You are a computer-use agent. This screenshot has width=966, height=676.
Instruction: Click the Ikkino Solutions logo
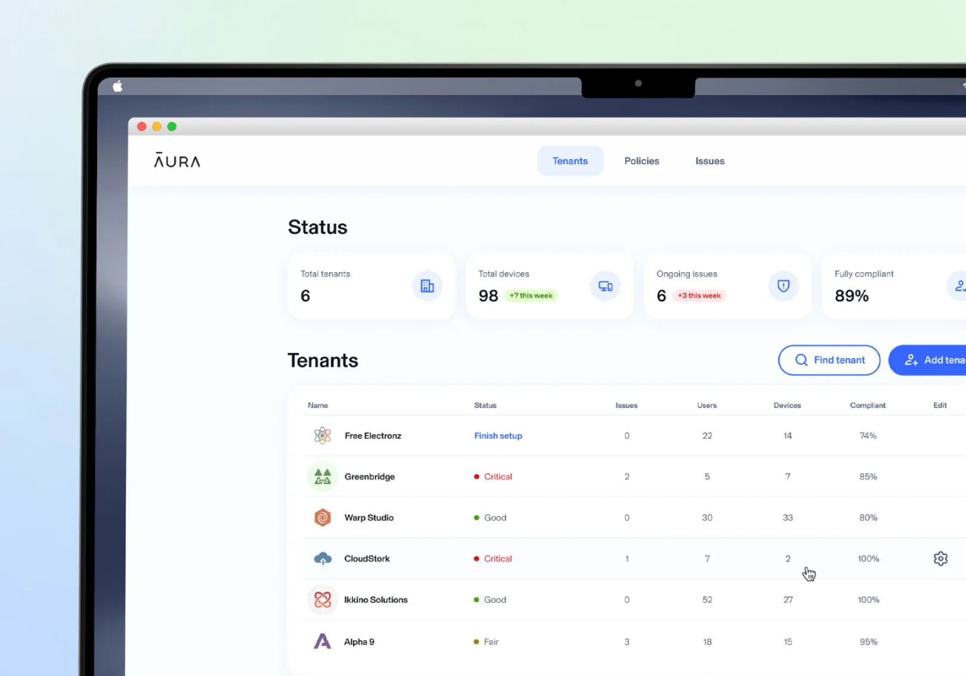click(x=323, y=600)
